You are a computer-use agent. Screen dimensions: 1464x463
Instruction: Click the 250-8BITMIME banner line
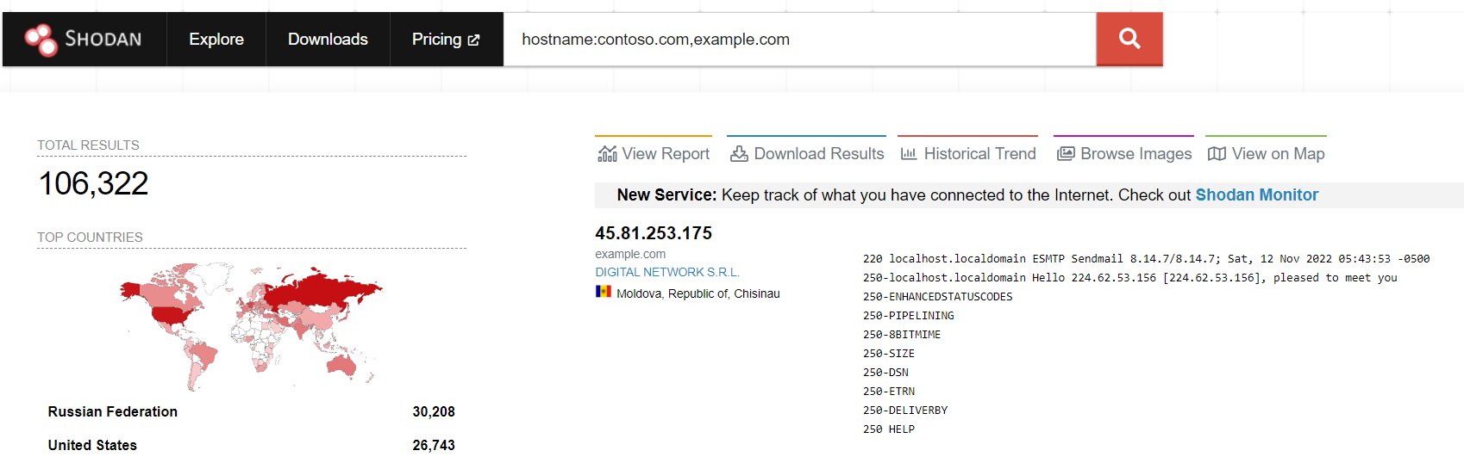point(902,335)
